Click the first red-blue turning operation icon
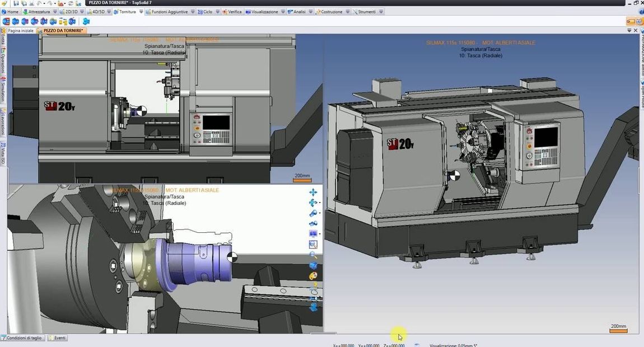Viewport: 644px width, 347px height. tap(6, 21)
